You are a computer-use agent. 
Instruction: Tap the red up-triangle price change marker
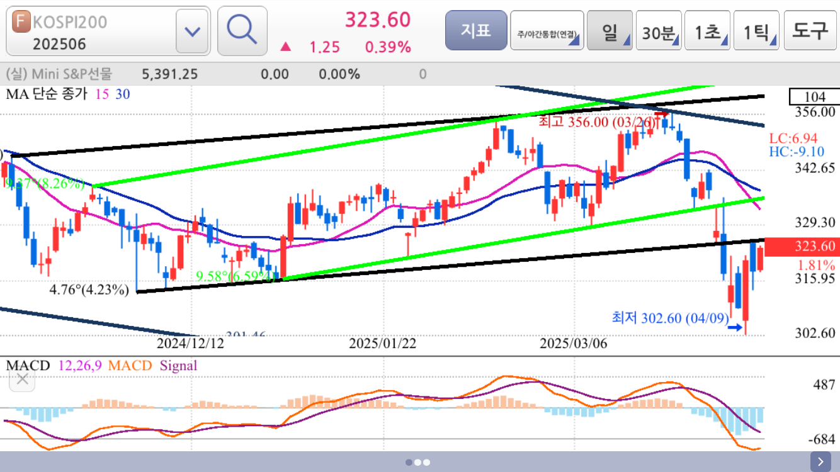click(286, 47)
